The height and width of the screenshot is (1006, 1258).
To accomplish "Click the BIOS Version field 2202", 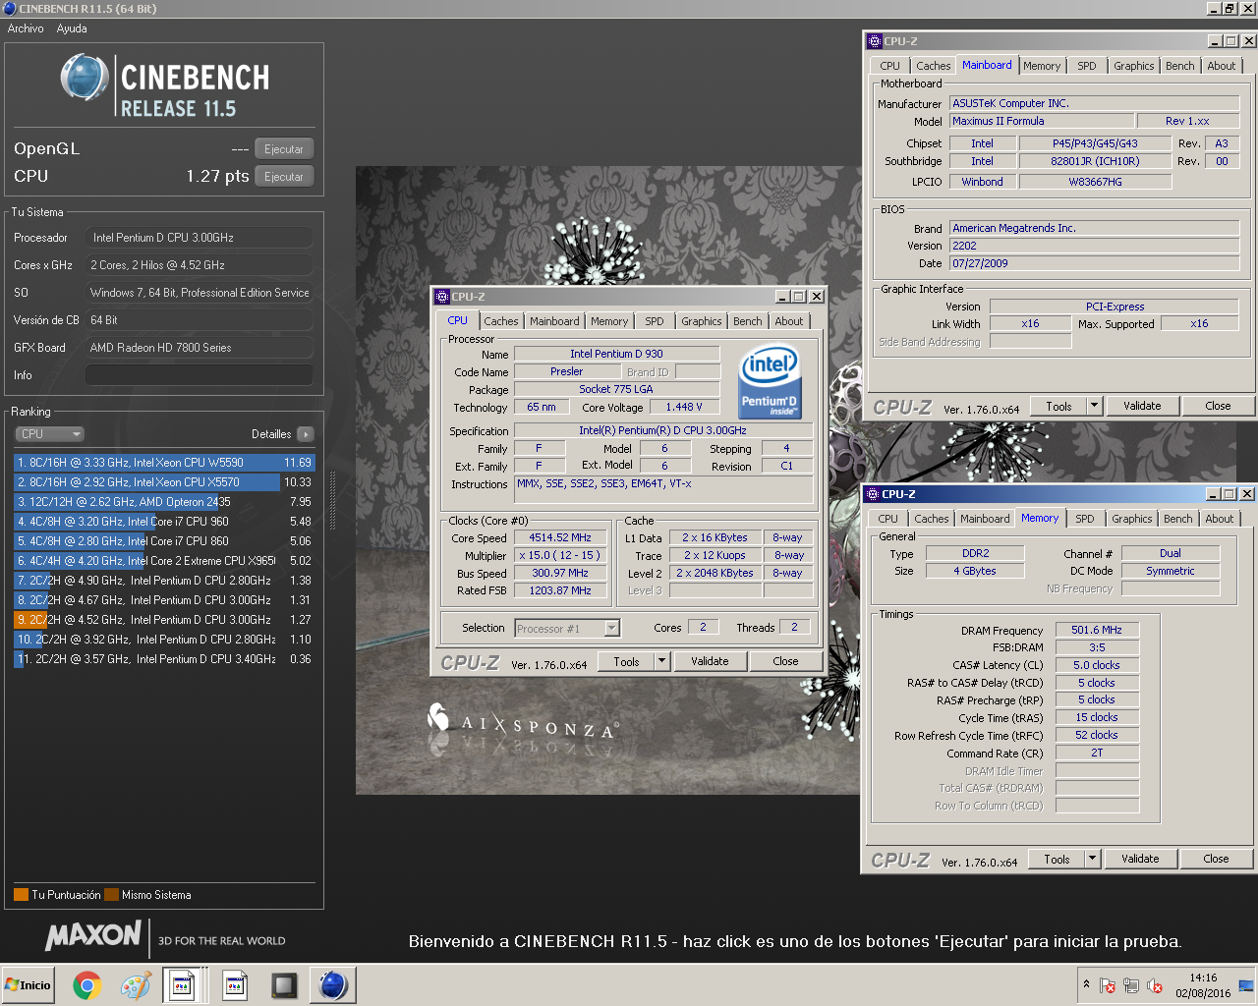I will (x=1094, y=246).
